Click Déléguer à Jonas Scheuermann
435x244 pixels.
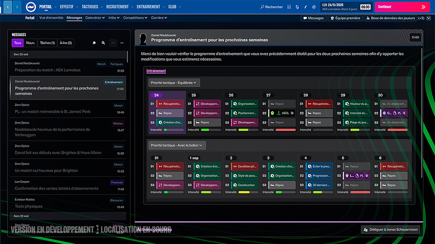pos(391,230)
